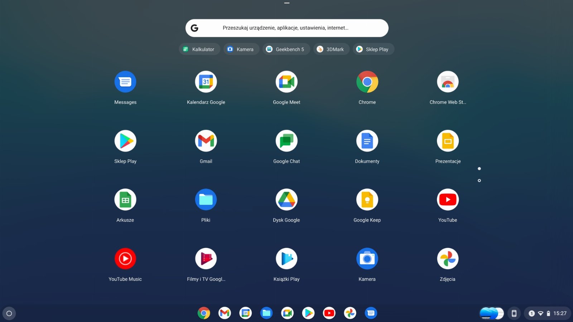Screen dimensions: 573x322
Task: Open Zdjęcia photos app in the app grid
Action: click(x=448, y=259)
